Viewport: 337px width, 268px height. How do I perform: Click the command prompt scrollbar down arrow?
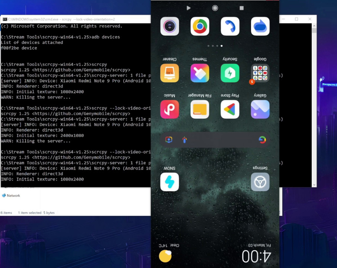point(314,185)
